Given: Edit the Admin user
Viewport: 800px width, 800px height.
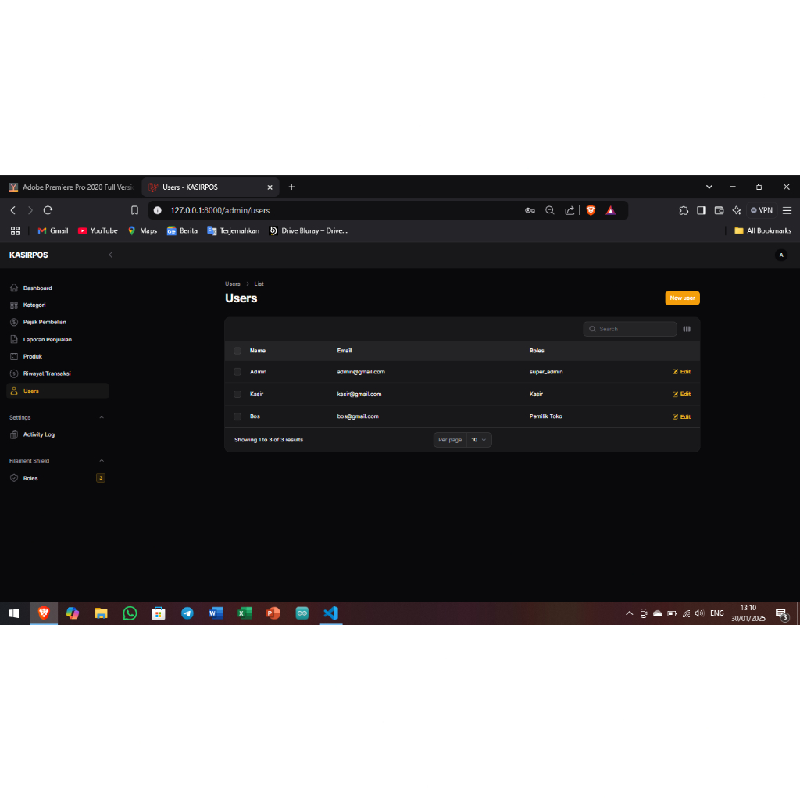Looking at the screenshot, I should click(681, 372).
